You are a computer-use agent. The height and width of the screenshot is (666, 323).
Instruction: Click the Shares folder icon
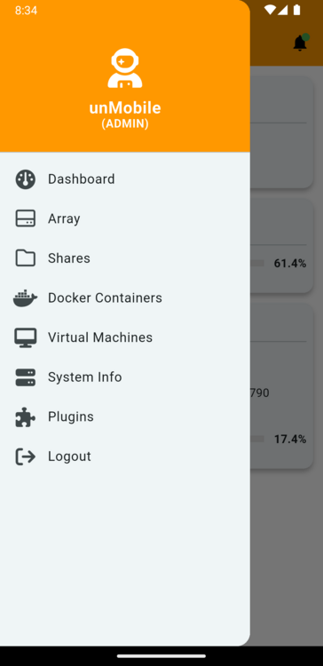tap(26, 258)
